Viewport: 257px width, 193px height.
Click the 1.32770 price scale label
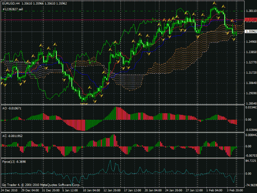(x=251, y=62)
